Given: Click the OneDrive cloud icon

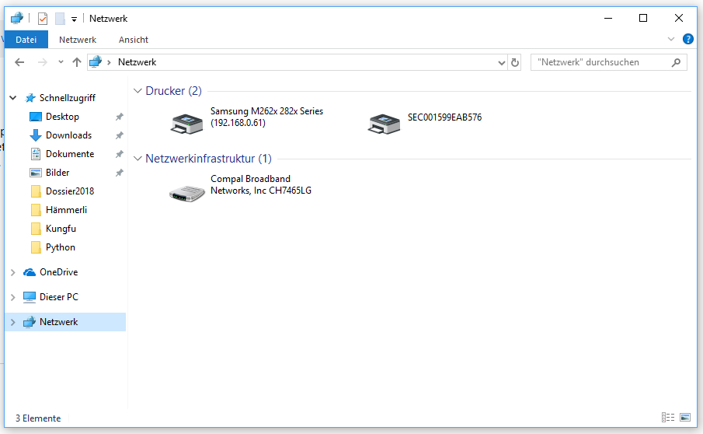Looking at the screenshot, I should 30,272.
